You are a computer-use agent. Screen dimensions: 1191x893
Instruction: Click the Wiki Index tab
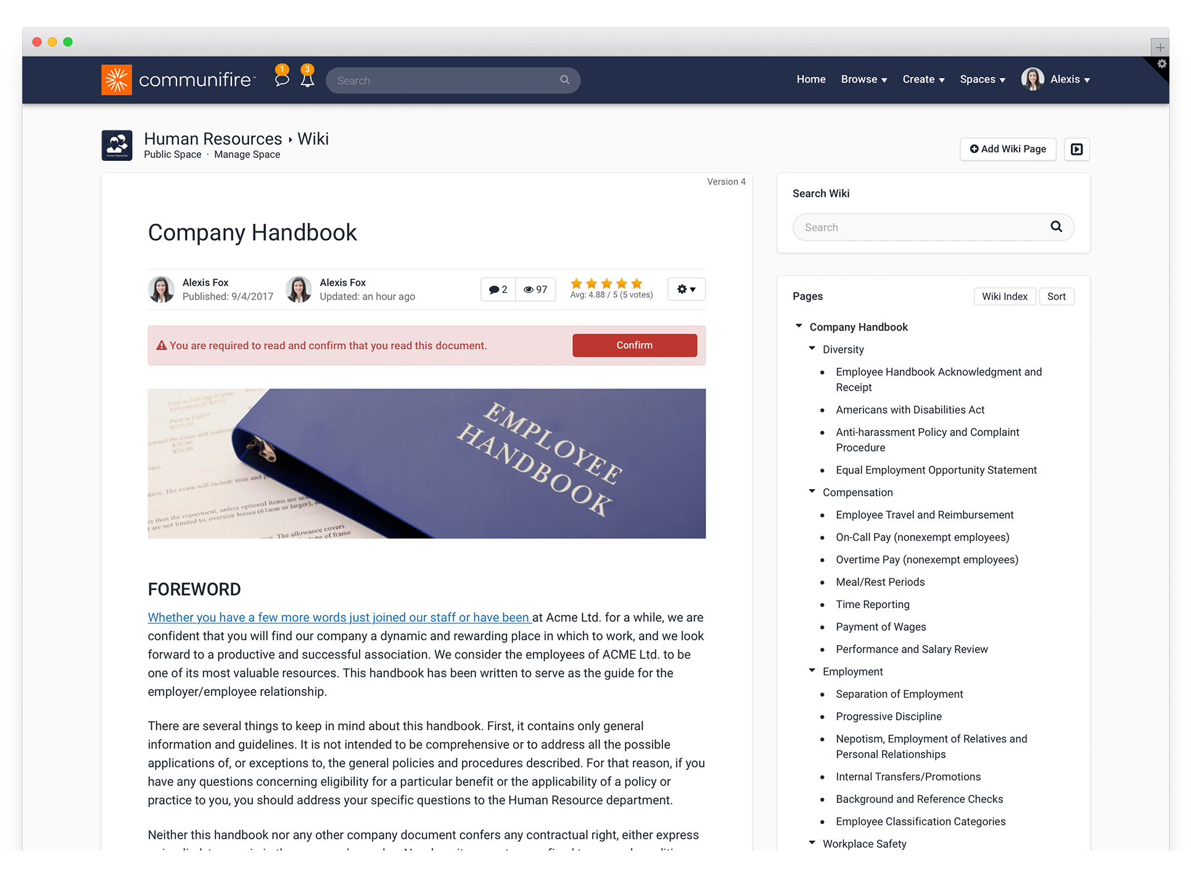1005,295
